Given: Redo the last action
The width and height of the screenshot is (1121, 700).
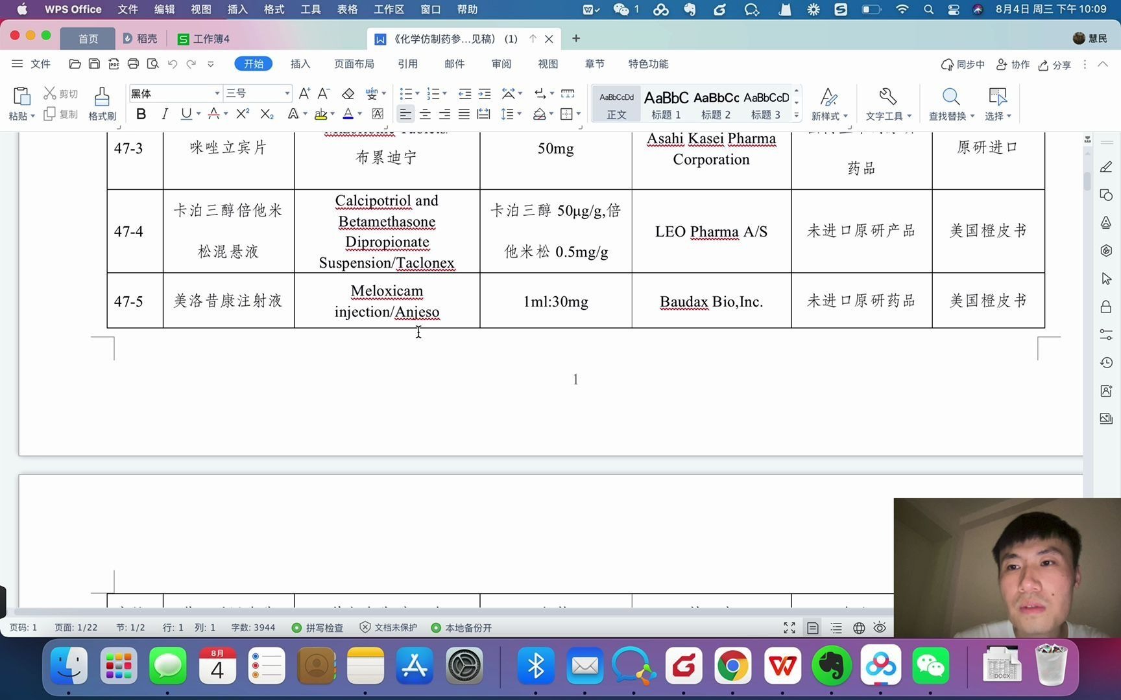Looking at the screenshot, I should pos(191,64).
